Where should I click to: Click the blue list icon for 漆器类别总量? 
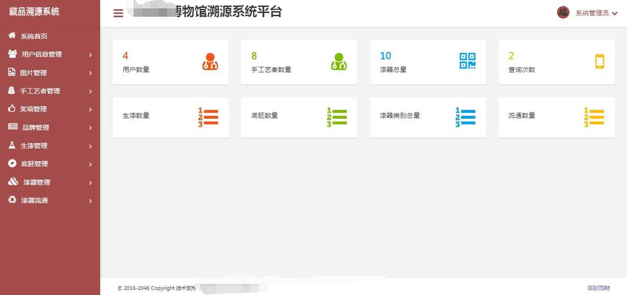coord(465,117)
